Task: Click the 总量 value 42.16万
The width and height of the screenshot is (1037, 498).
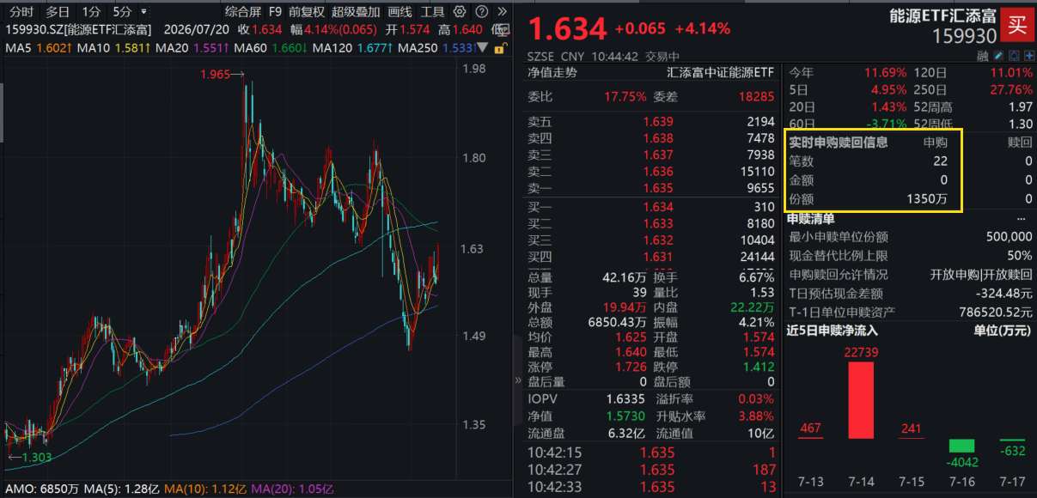Action: 625,277
